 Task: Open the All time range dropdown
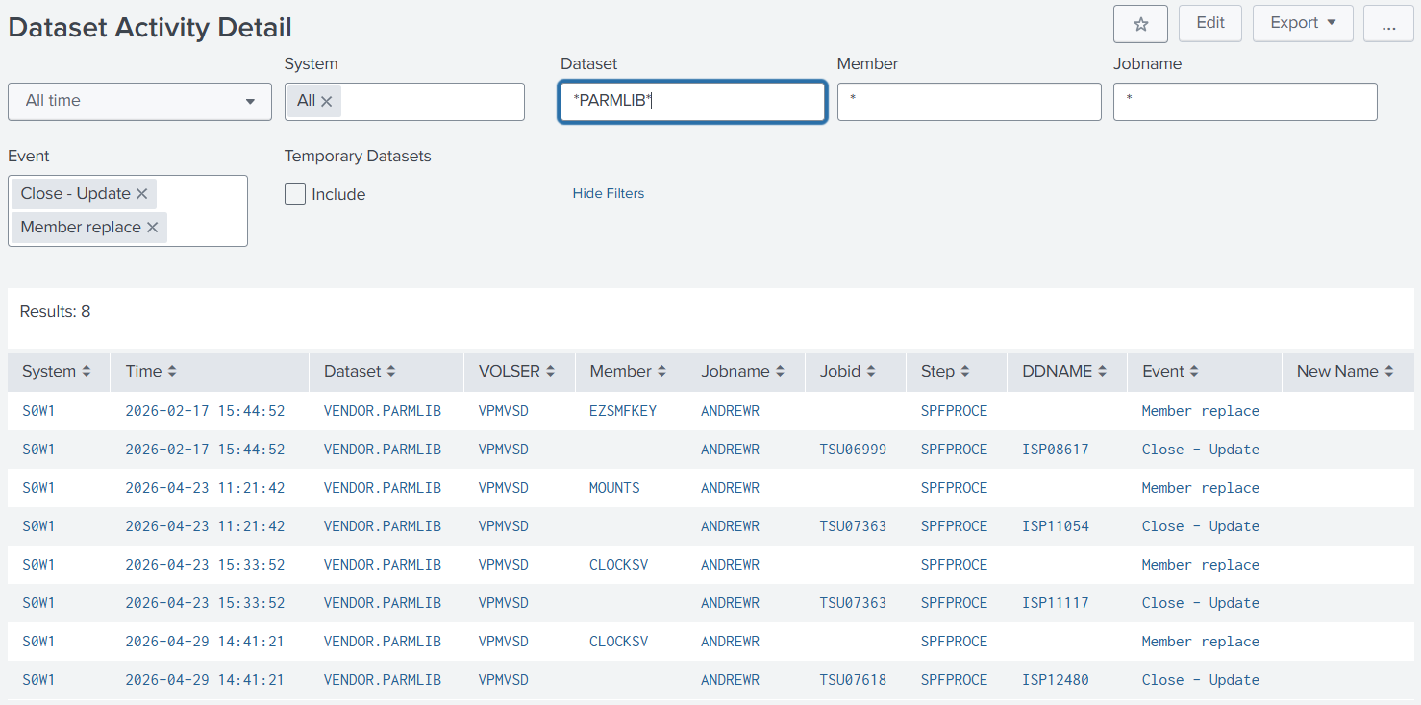[139, 101]
